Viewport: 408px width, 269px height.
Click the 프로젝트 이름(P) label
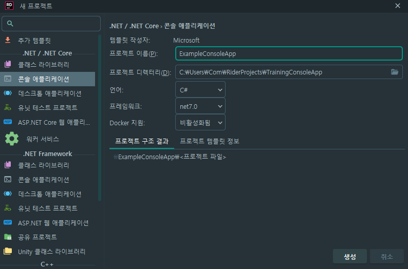[134, 53]
